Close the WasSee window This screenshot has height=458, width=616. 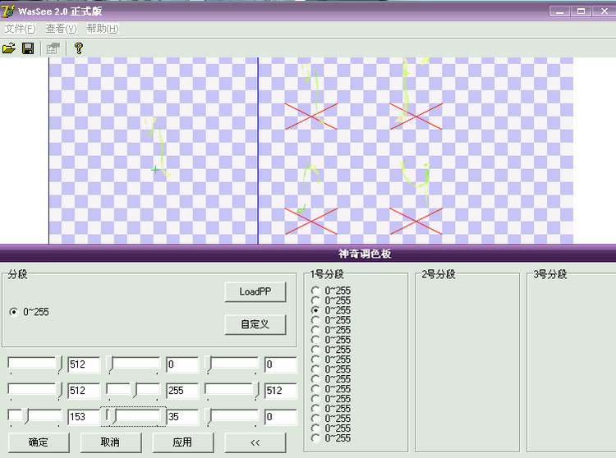(605, 11)
